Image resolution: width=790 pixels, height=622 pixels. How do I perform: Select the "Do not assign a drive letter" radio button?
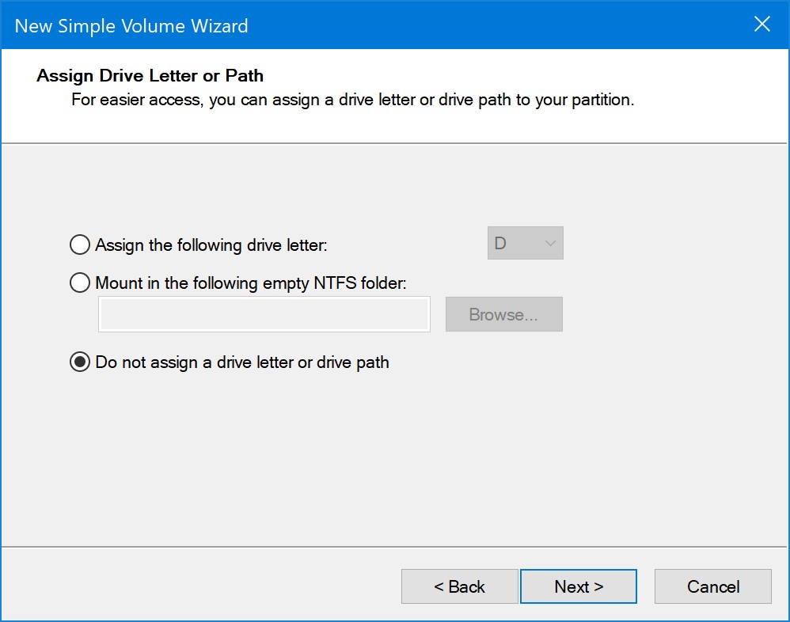point(80,362)
